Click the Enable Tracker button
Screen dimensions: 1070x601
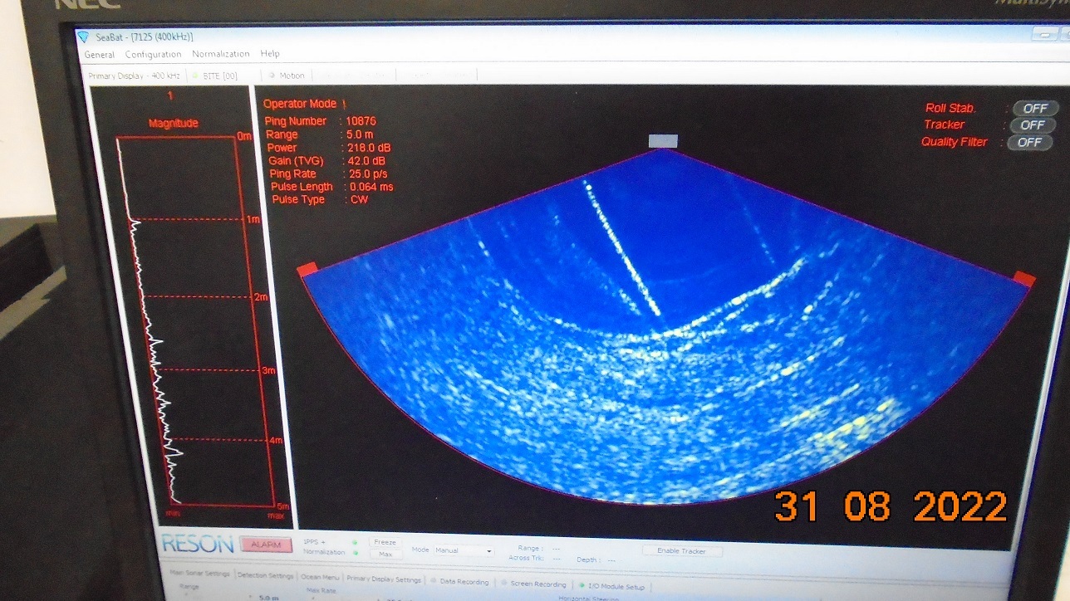coord(681,551)
